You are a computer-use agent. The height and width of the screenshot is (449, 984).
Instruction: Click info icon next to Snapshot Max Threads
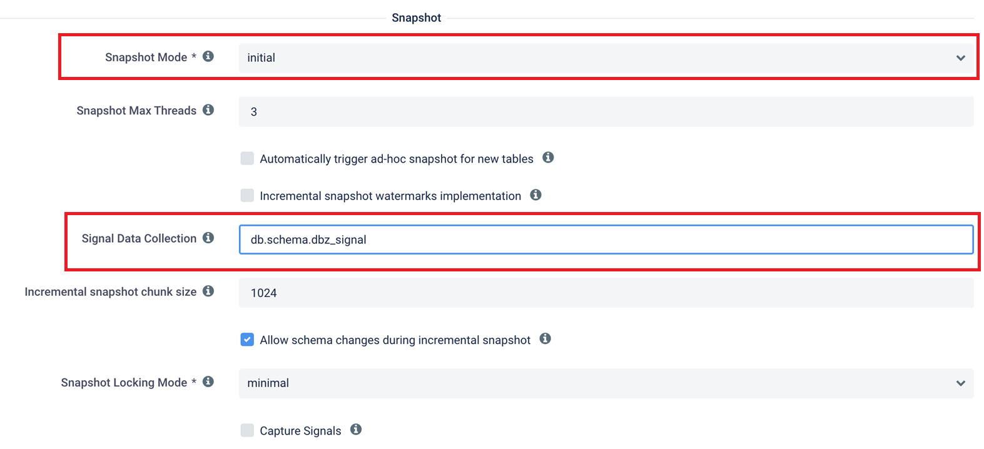tap(208, 110)
